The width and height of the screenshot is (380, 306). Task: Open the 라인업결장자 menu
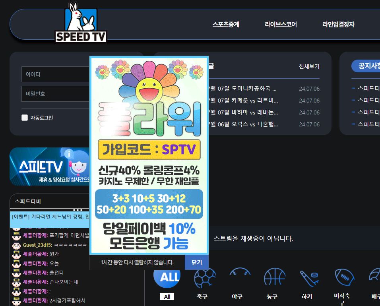coord(338,24)
